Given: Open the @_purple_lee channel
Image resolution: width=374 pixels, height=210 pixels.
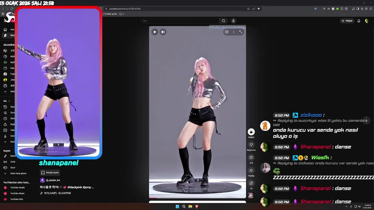Looking at the screenshot, I should click(53, 180).
